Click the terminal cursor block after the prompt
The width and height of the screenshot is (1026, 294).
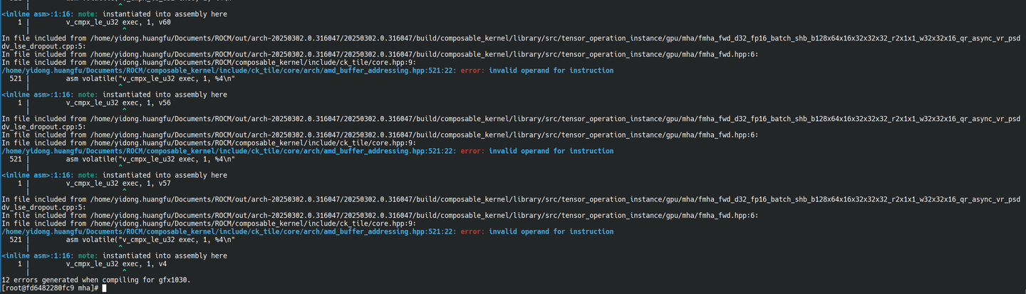click(104, 288)
